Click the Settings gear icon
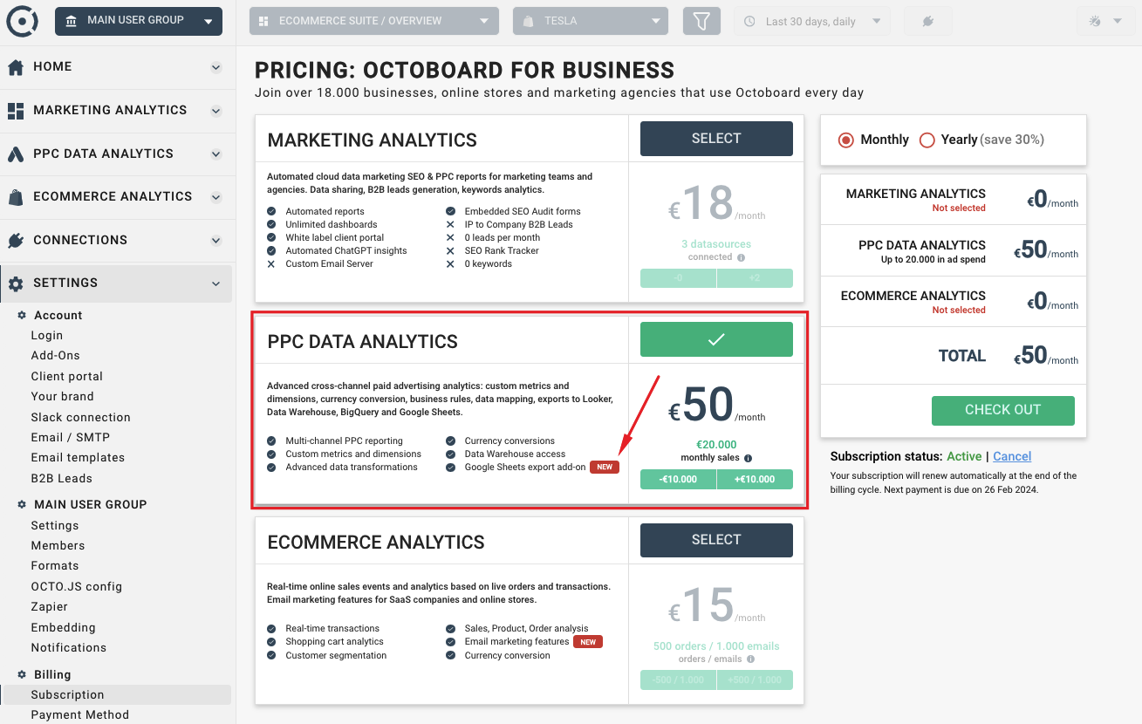This screenshot has width=1142, height=724. (x=16, y=283)
